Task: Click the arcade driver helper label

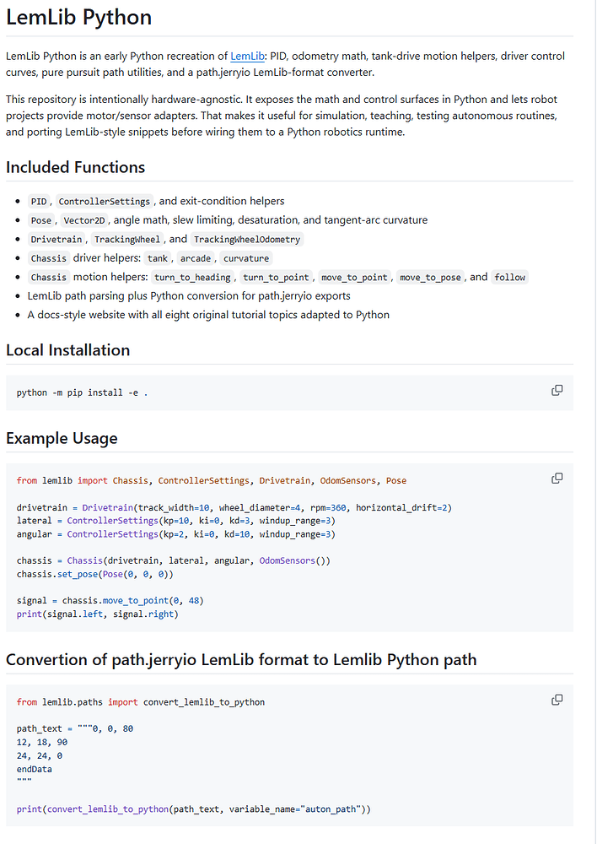Action: pos(196,258)
